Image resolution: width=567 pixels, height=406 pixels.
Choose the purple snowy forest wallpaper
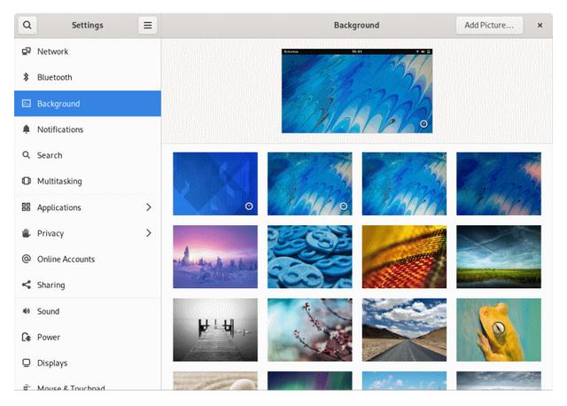click(x=215, y=257)
